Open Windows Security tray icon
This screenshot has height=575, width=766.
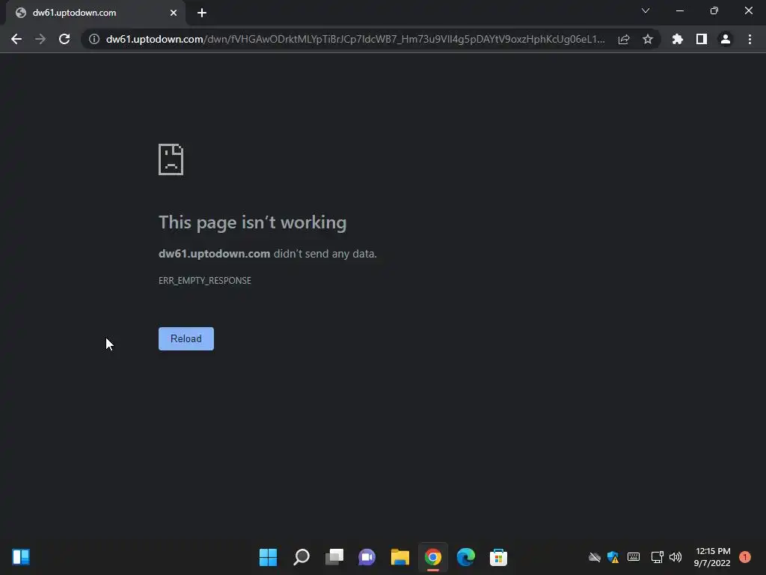click(x=613, y=557)
